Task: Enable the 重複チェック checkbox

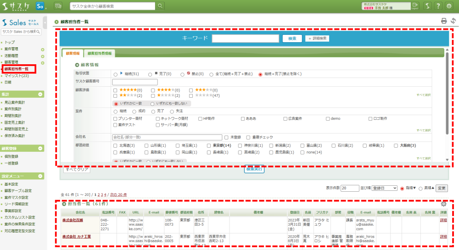Action: pyautogui.click(x=248, y=137)
